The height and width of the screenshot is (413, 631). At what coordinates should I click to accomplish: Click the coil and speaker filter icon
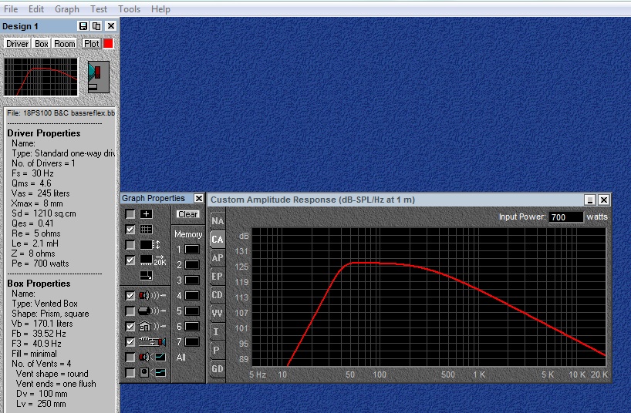click(x=152, y=342)
